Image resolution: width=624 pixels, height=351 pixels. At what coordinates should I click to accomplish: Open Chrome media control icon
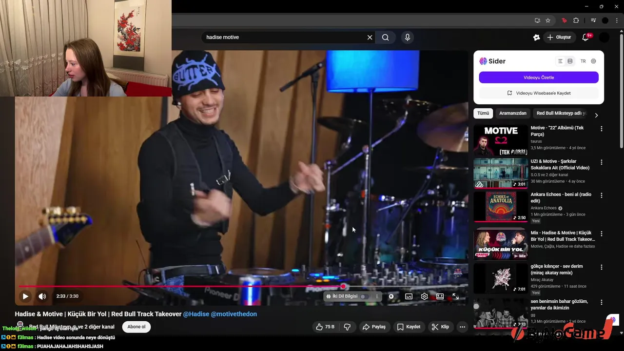pos(593,20)
